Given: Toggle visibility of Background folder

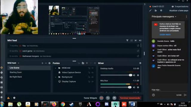Looking at the screenshot, I should (93, 77).
